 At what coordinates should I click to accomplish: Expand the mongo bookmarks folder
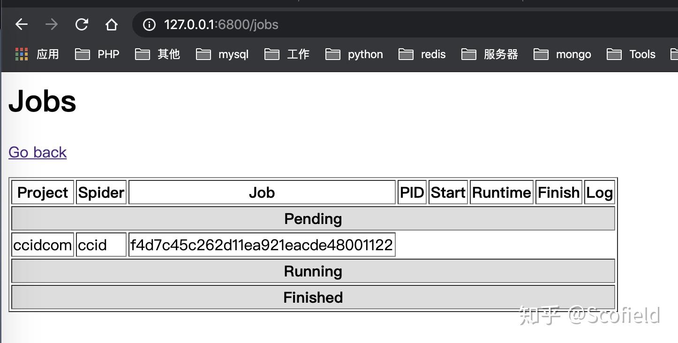(x=562, y=54)
